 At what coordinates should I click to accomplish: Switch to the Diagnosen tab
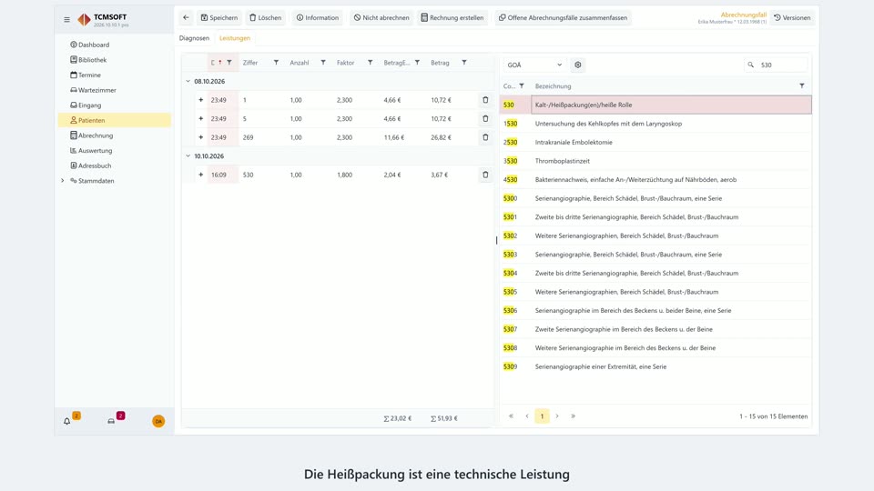194,38
